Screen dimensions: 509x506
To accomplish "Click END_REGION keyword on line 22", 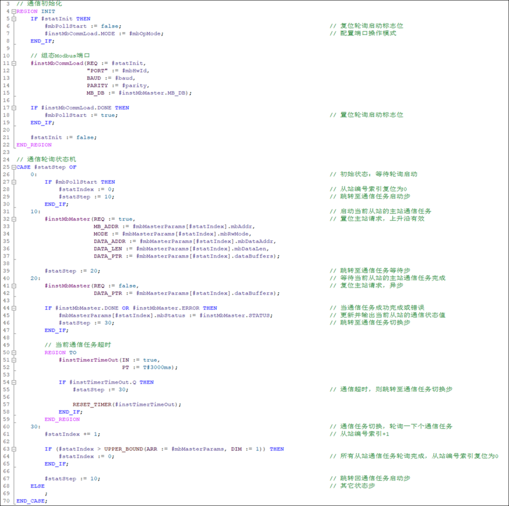I will (34, 145).
